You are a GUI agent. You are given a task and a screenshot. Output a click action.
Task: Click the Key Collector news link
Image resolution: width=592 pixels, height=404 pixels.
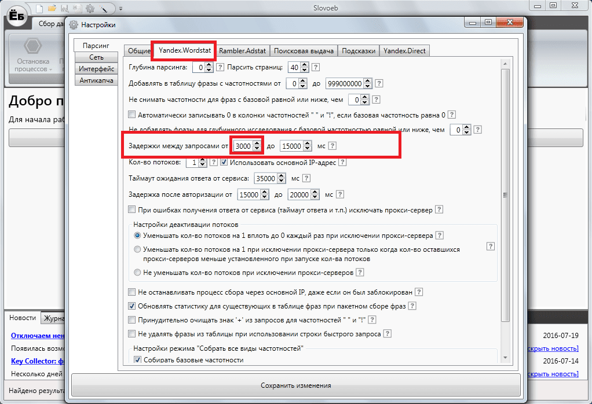click(x=38, y=361)
